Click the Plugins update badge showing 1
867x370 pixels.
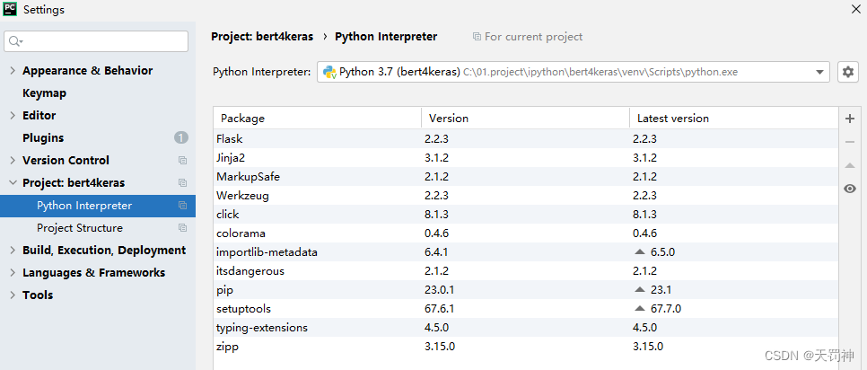181,137
